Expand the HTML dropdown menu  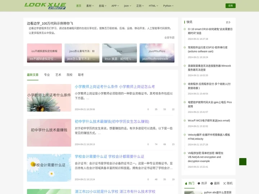(154, 6)
